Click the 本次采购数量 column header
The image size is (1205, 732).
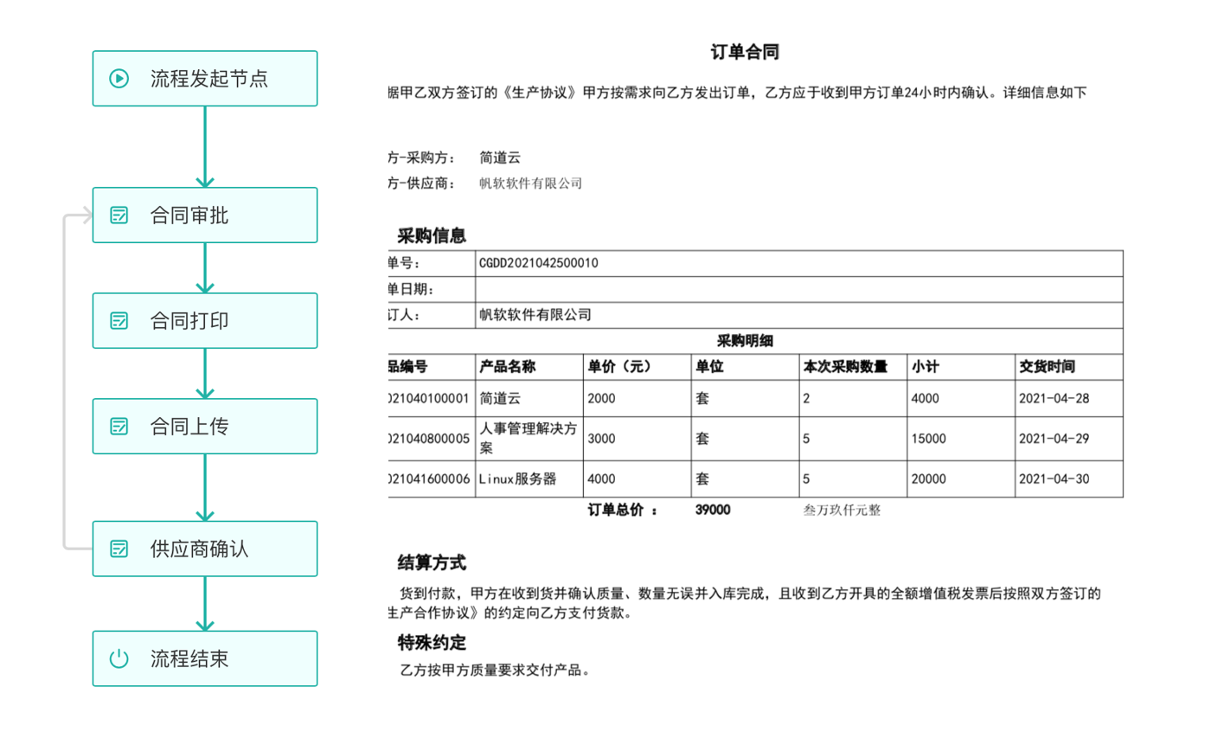click(845, 367)
